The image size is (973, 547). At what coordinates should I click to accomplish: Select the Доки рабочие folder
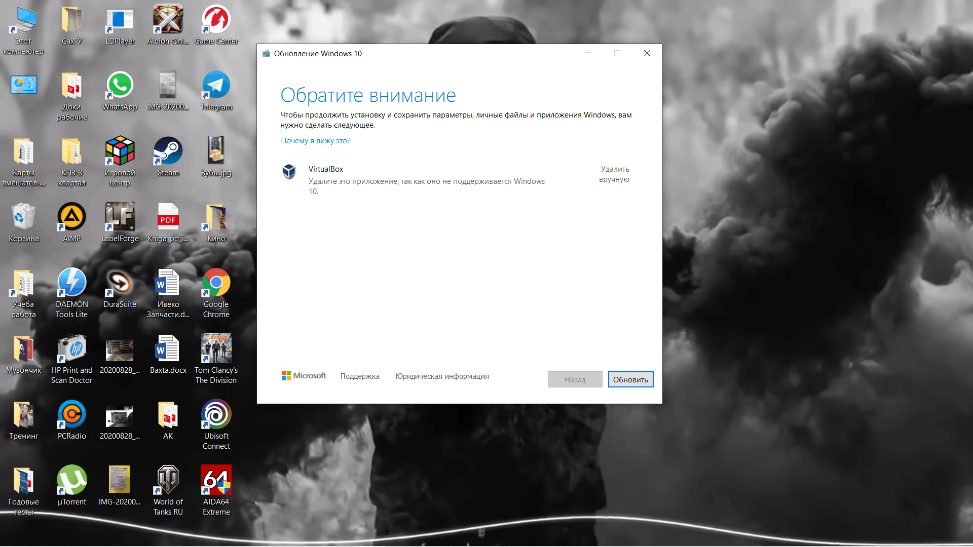tap(71, 97)
